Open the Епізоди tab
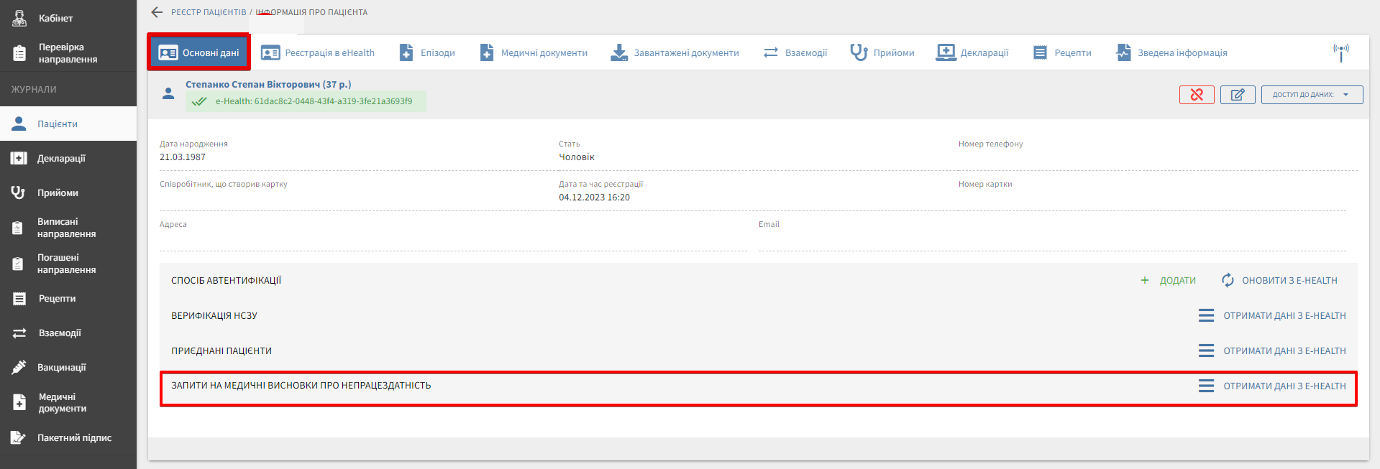The width and height of the screenshot is (1380, 469). (x=427, y=52)
